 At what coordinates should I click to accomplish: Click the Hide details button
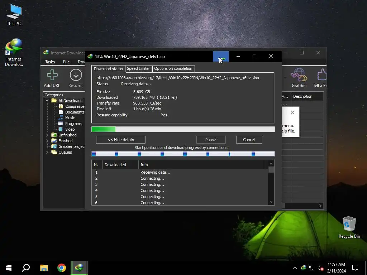121,140
